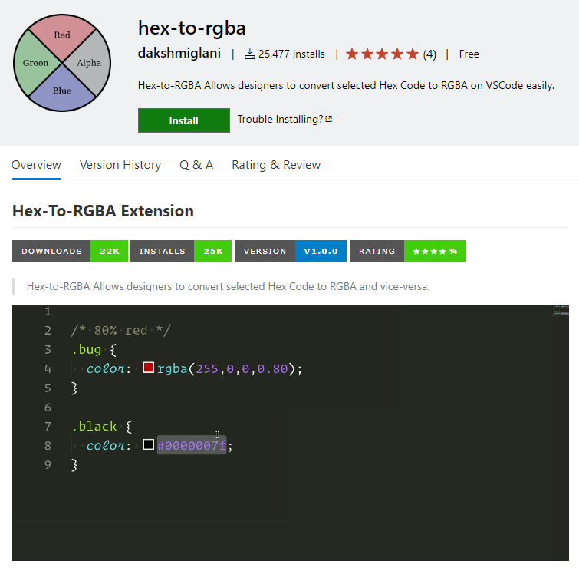Click the Hex-To-RGBA Extension heading
Screen dimensions: 579x571
[x=103, y=211]
